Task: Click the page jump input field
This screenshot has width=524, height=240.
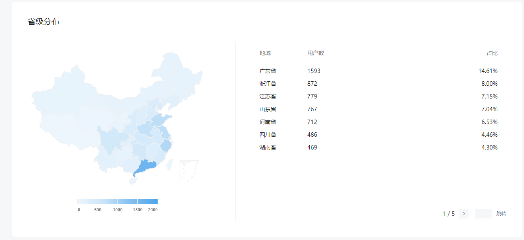Action: pos(483,214)
